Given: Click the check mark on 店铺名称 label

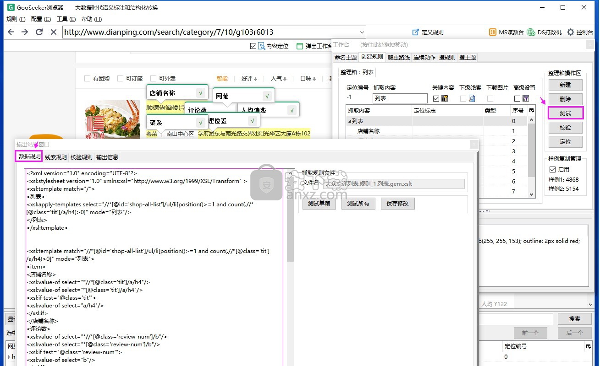Looking at the screenshot, I should [x=200, y=92].
